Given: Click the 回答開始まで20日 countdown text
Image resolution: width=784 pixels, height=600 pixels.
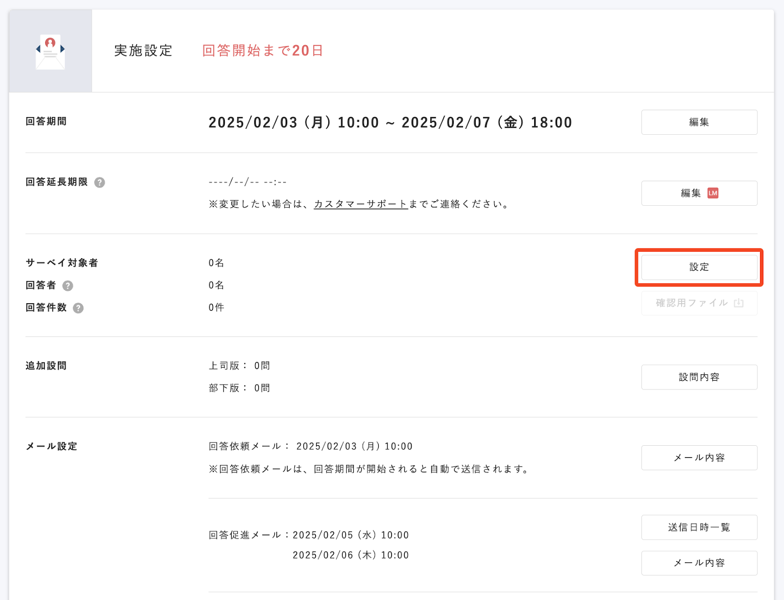Looking at the screenshot, I should pos(263,51).
